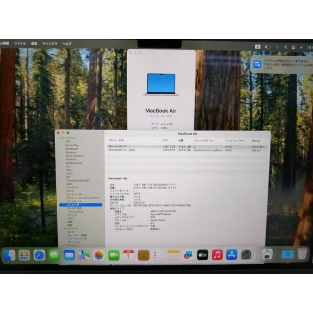Open the Mail app in Dock

69,255
